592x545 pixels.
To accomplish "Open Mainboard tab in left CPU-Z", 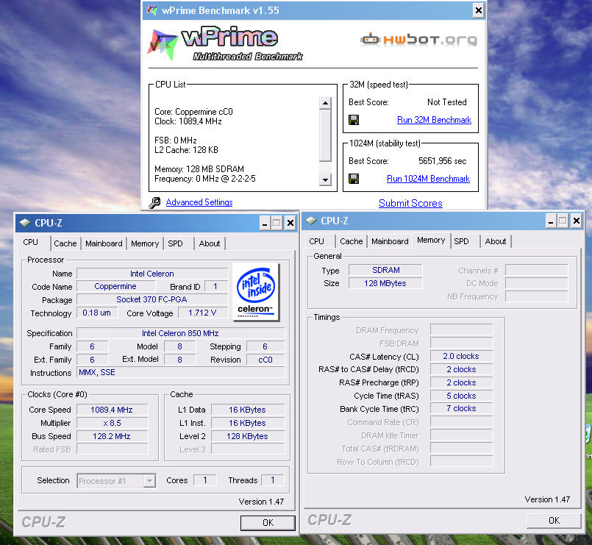I will 104,243.
